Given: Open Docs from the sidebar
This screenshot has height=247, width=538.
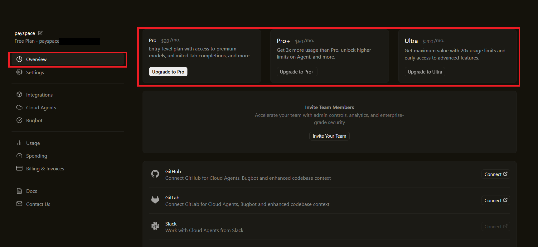Looking at the screenshot, I should (32, 191).
